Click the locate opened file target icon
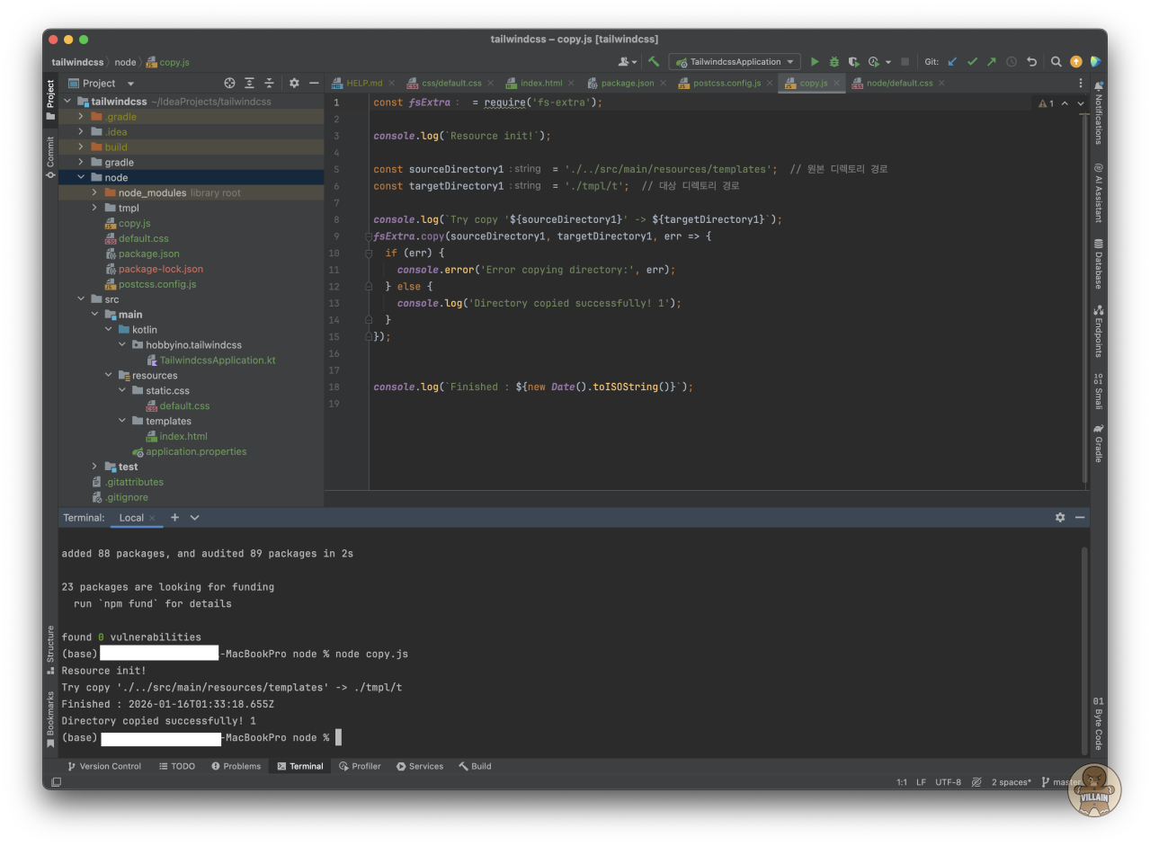The height and width of the screenshot is (846, 1150). point(229,83)
